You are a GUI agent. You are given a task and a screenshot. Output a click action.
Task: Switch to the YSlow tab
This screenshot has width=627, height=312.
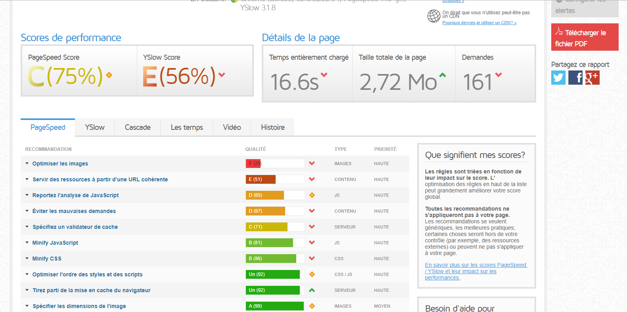pos(95,127)
